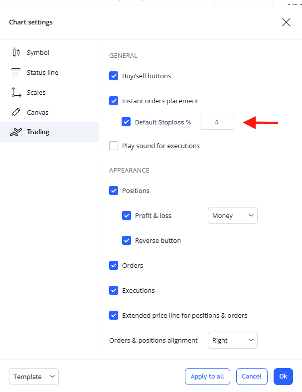The width and height of the screenshot is (302, 392).
Task: Disable Instant orders placement
Action: 114,101
